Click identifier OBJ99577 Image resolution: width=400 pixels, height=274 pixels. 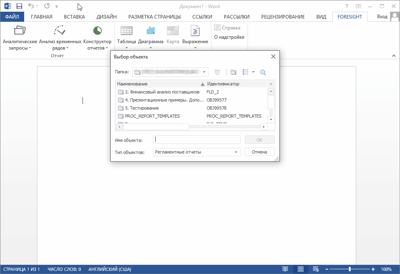click(x=216, y=100)
